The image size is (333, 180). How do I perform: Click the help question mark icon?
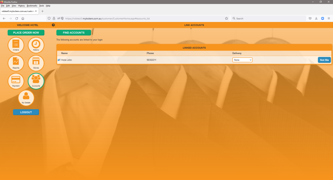[x=53, y=25]
